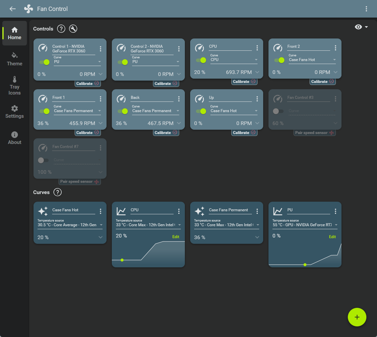Open the Tray Icons sidebar tab
This screenshot has height=337, width=377.
point(15,86)
